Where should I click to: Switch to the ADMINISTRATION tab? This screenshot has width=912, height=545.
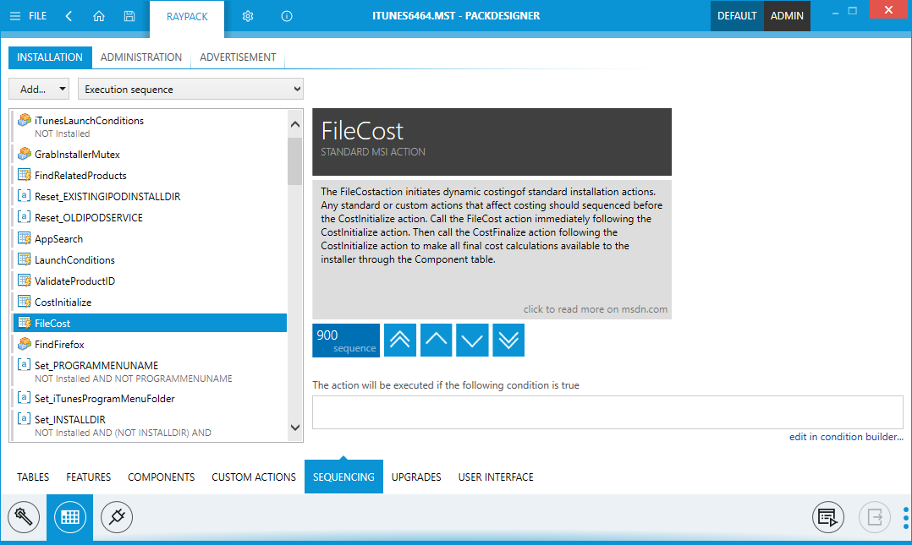[x=140, y=57]
